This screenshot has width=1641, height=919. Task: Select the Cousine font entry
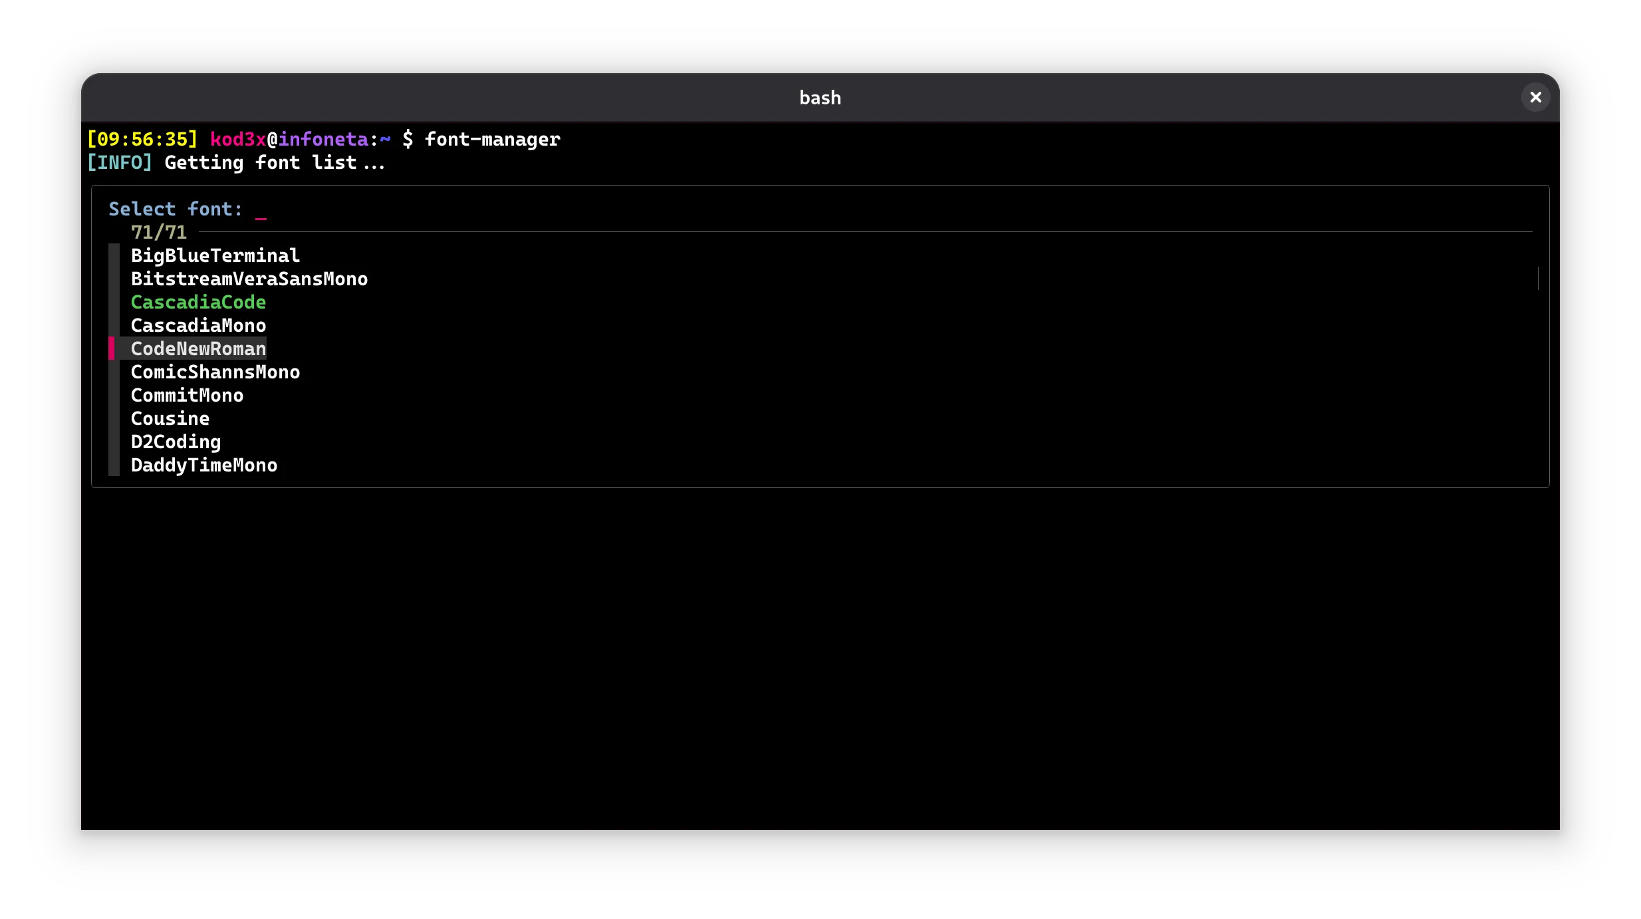(170, 418)
